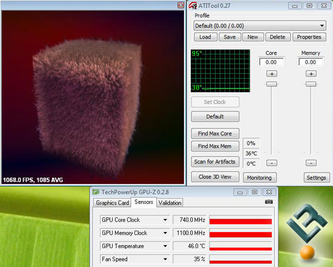The height and width of the screenshot is (267, 333).
Task: Click the Save profile button
Action: tap(230, 37)
